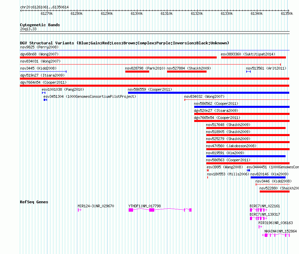Select the nsv517648 (Shaikh2009) red bar
Screen dimensions: 299x254
click(x=246, y=128)
